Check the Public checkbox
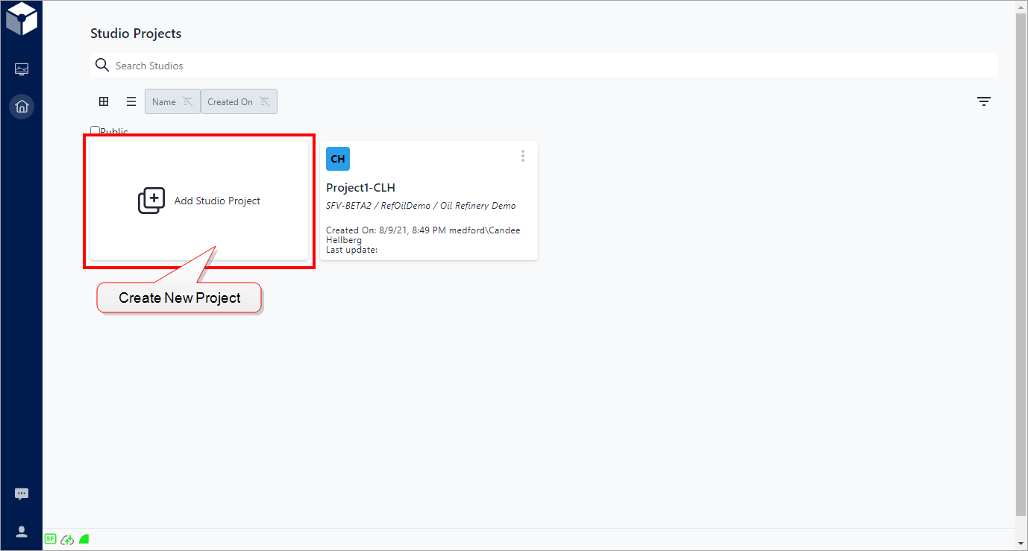Screen dimensions: 1028x551 [x=95, y=130]
